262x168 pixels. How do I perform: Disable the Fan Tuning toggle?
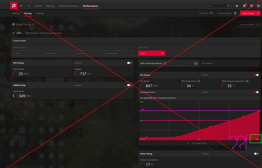pos(256,75)
